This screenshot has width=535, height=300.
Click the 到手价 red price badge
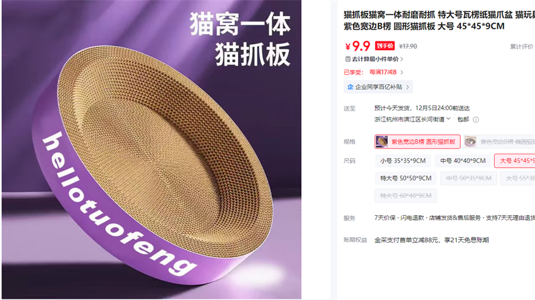point(385,46)
